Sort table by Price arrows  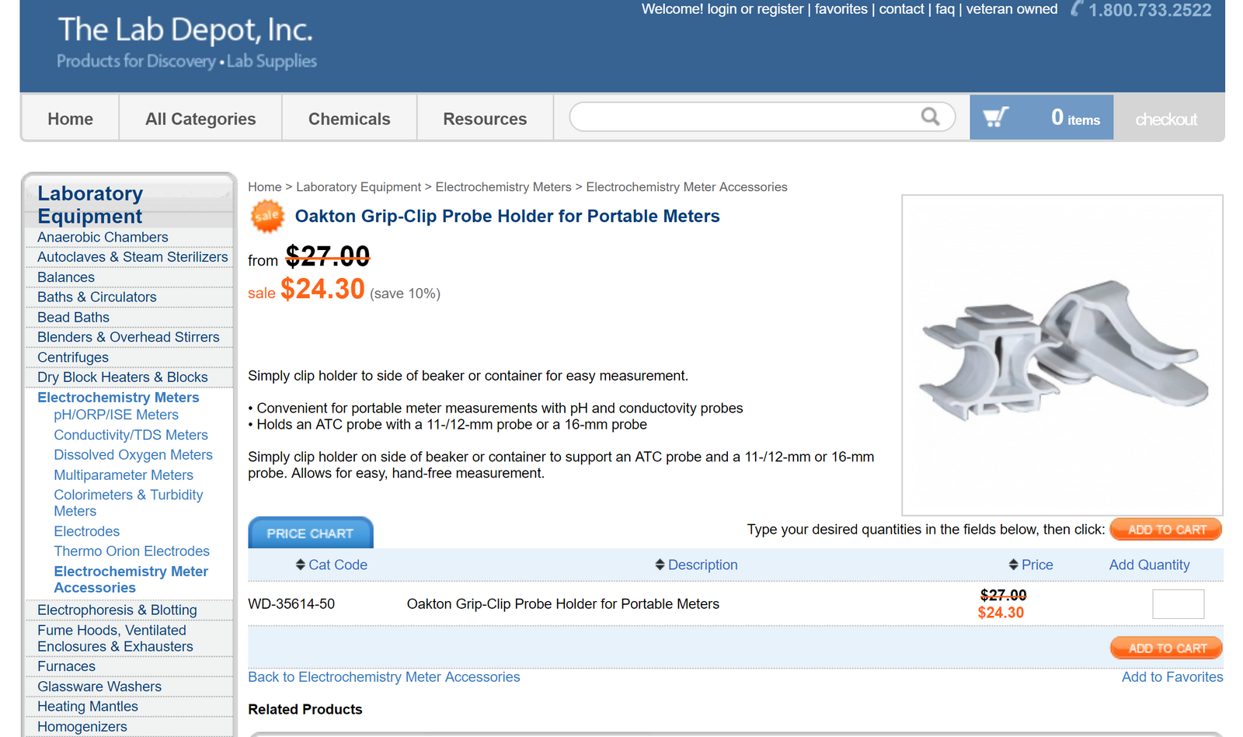click(1013, 565)
